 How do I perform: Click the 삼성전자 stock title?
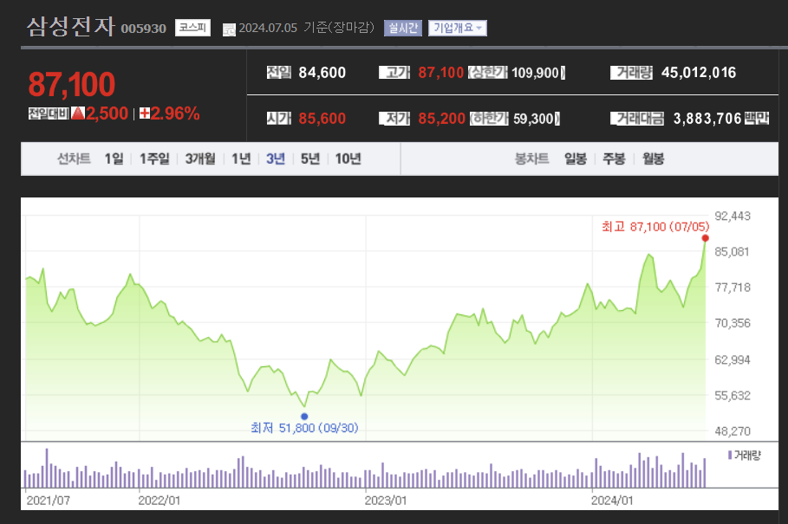click(x=71, y=27)
